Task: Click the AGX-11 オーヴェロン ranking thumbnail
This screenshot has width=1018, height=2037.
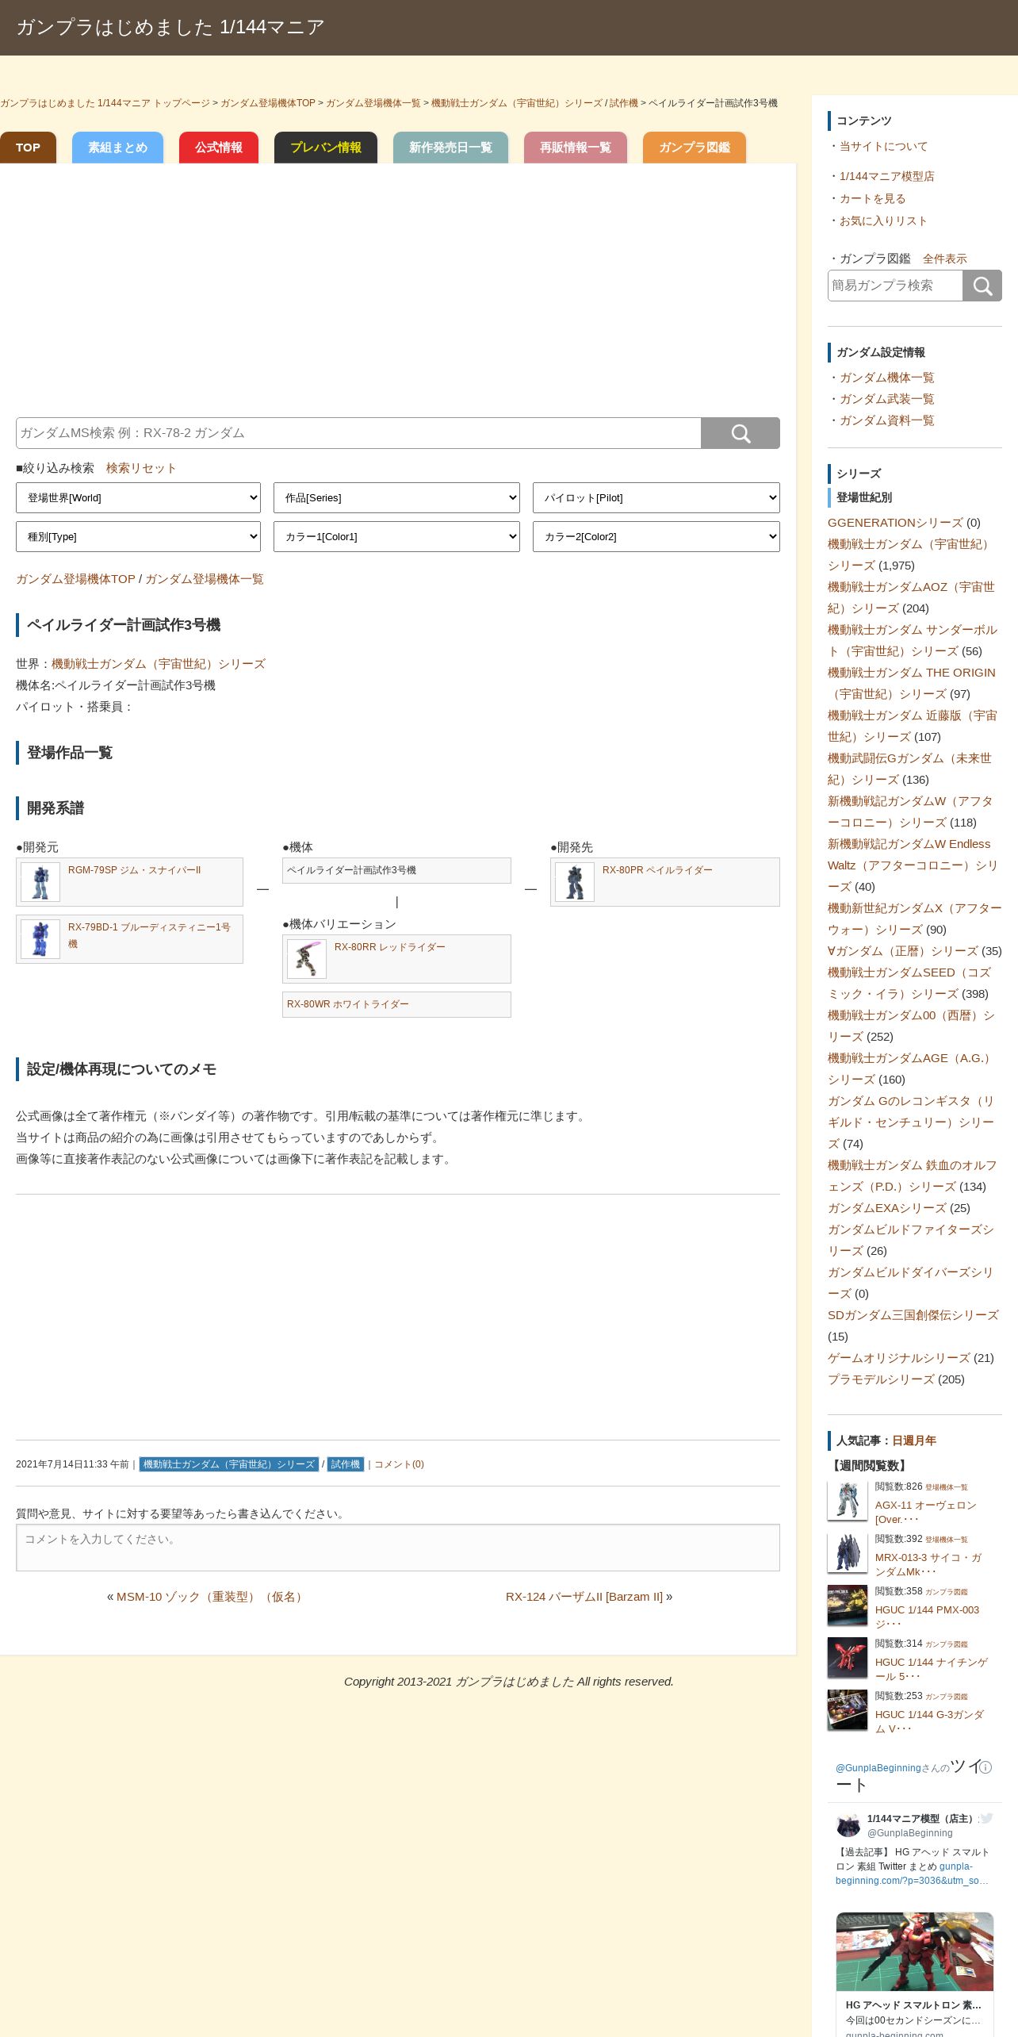Action: pyautogui.click(x=848, y=1501)
